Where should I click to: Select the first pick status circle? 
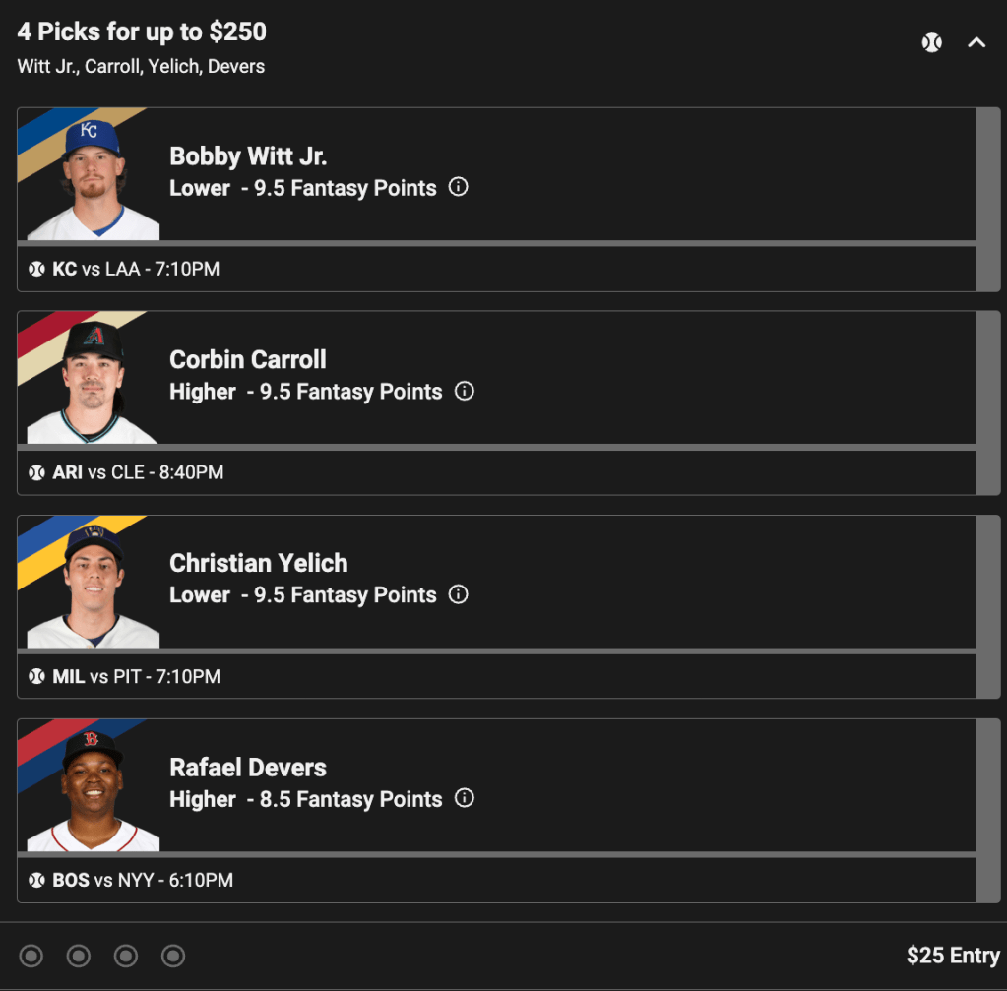(31, 956)
